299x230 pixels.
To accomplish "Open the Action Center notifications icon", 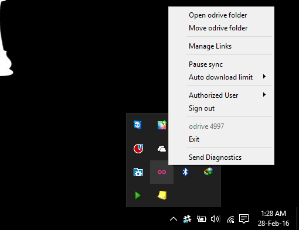I will point(244,219).
